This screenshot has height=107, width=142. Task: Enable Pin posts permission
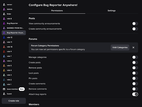(x=135, y=78)
